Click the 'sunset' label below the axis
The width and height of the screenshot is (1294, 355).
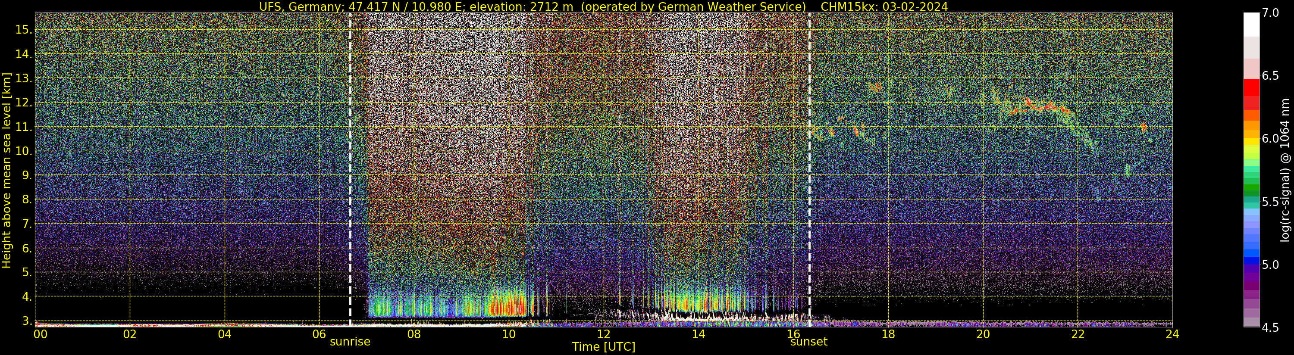tap(809, 342)
